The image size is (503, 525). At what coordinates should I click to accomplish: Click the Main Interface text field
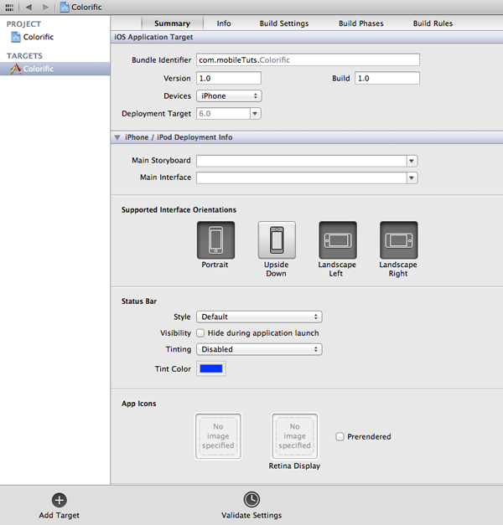(302, 178)
